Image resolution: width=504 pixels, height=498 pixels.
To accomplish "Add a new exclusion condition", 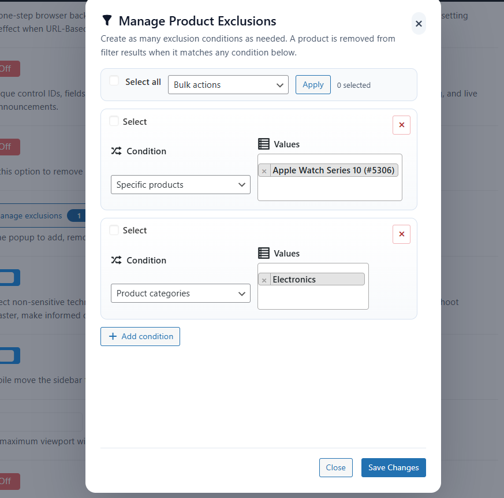I will 140,336.
